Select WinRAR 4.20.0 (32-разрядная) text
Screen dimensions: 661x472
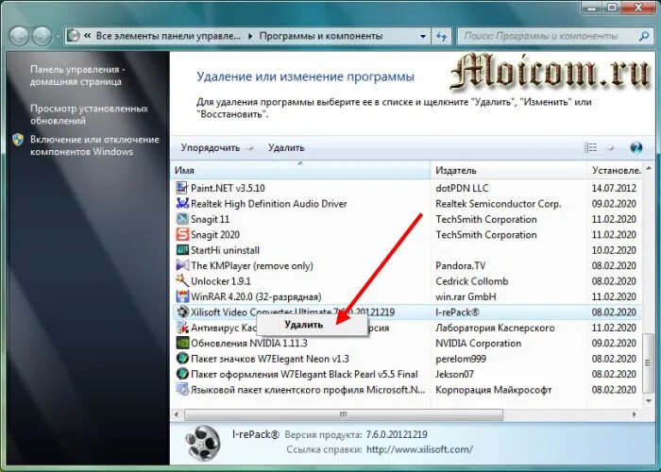pyautogui.click(x=256, y=296)
